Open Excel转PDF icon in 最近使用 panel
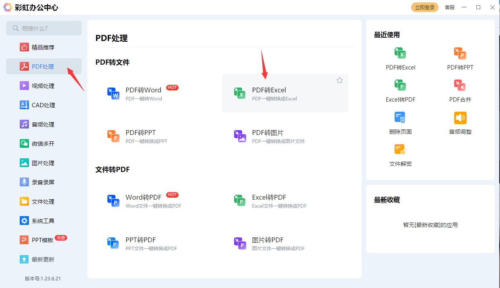Image resolution: width=500 pixels, height=288 pixels. point(400,85)
